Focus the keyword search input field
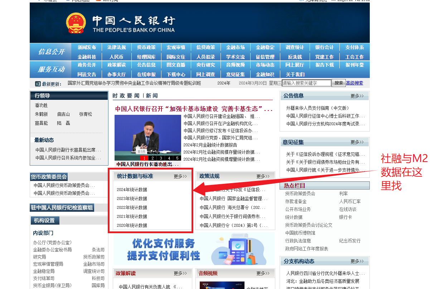 point(306,83)
